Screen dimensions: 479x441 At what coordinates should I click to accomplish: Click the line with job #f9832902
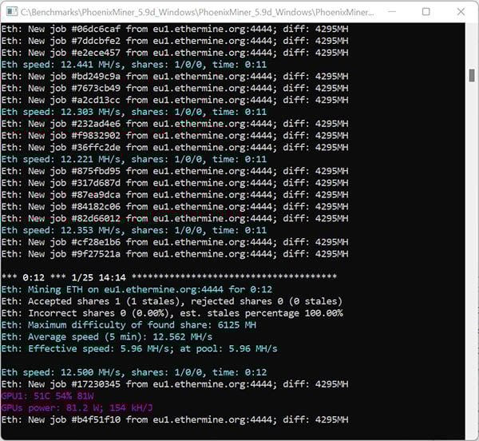point(175,136)
